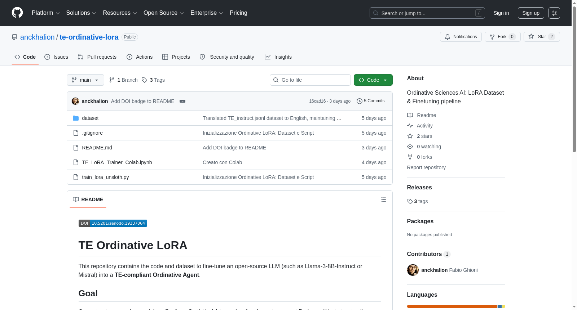Open the Platform menu
577x310 pixels.
[45, 13]
